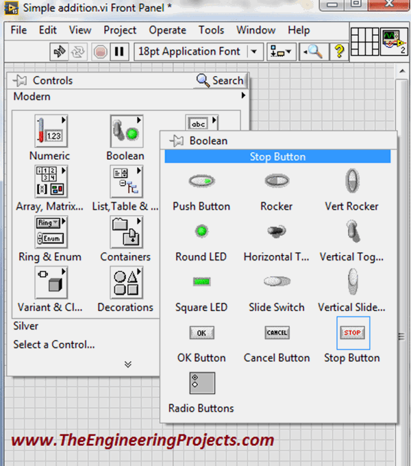Viewport: 411px width, 466px height.
Task: Open the Operate menu
Action: click(167, 30)
